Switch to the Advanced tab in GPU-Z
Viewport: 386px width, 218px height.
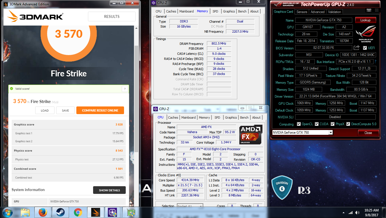[x=317, y=12]
